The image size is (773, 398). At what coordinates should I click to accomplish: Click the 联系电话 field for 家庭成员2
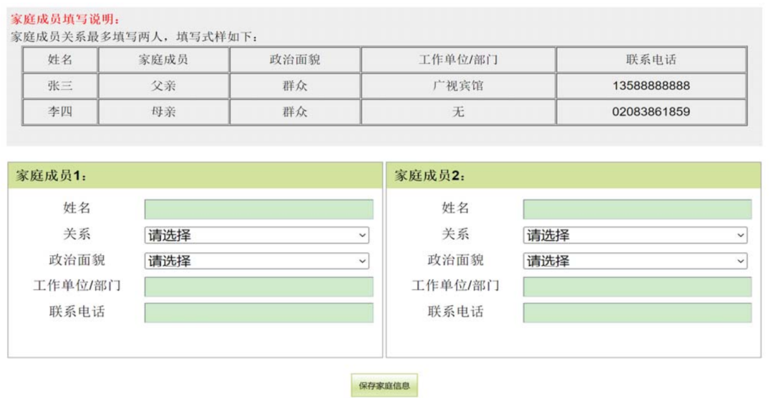638,313
